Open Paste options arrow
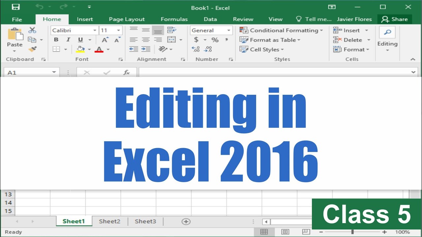Image resolution: width=422 pixels, height=237 pixels. click(15, 51)
